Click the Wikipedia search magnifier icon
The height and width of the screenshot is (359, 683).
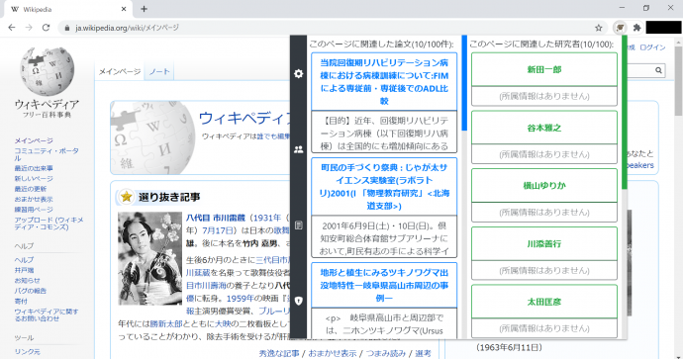pyautogui.click(x=658, y=70)
